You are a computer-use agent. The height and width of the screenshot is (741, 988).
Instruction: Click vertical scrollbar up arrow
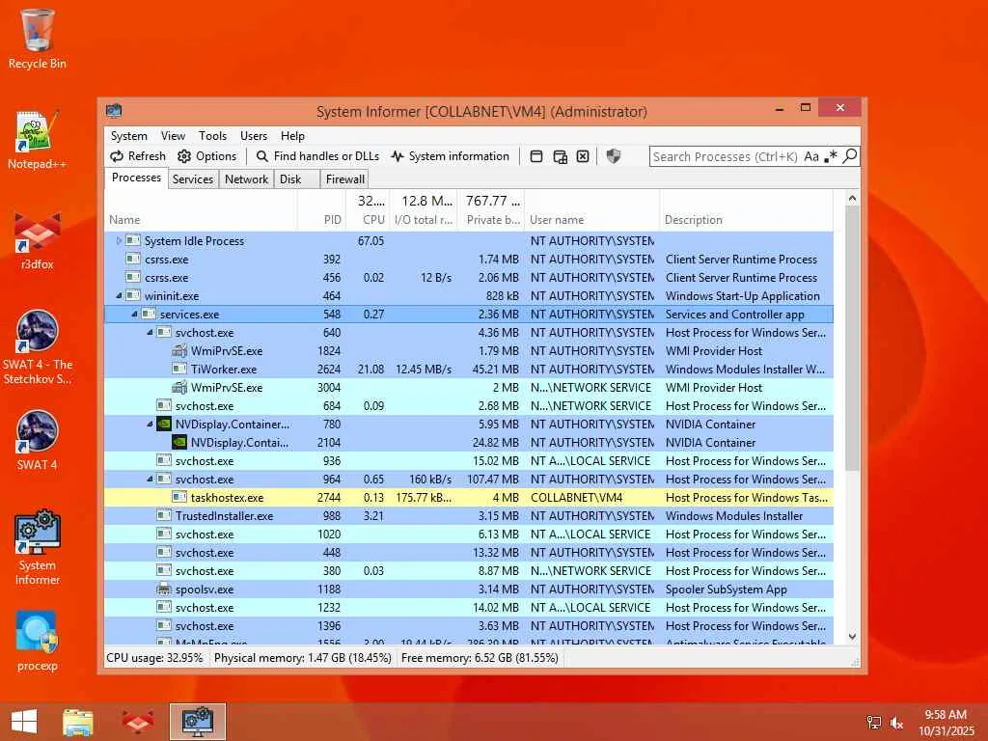[x=852, y=198]
